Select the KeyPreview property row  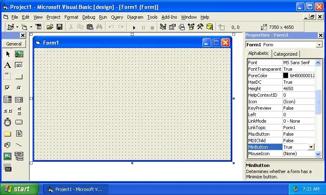[281, 108]
